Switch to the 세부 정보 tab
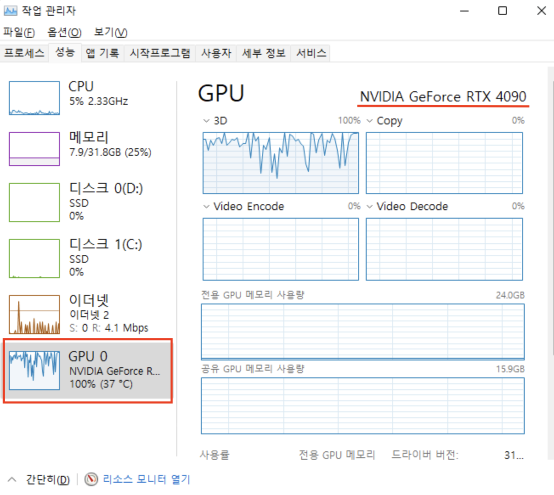Screen dimensions: 554x495 [264, 53]
